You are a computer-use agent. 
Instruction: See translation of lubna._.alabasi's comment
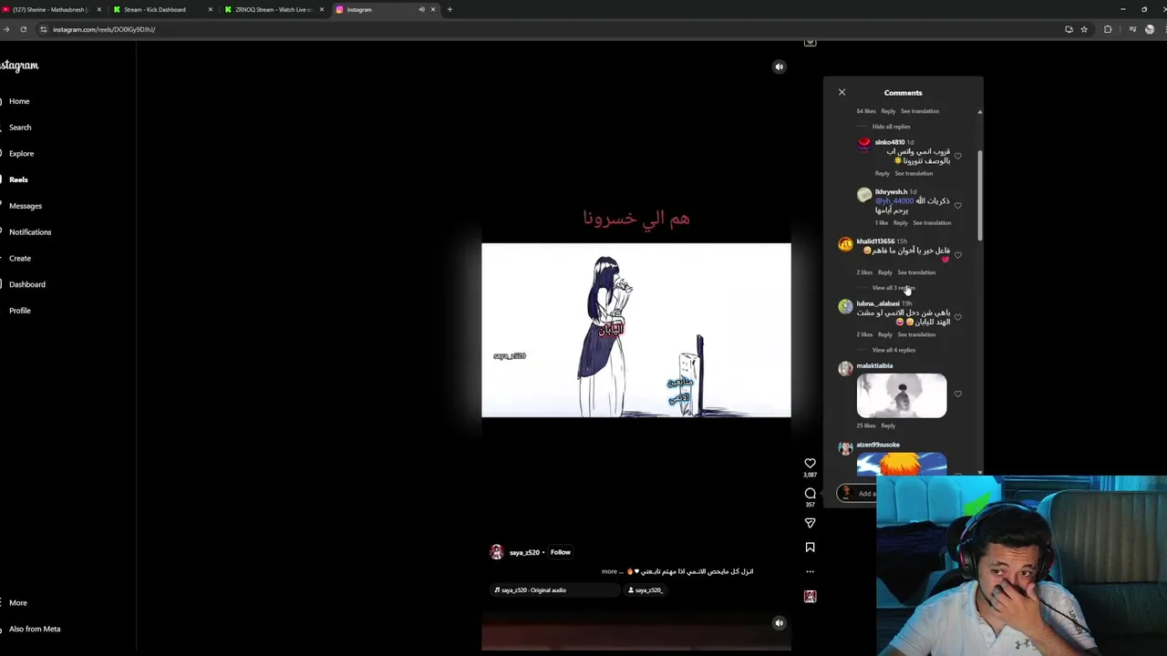click(x=916, y=334)
